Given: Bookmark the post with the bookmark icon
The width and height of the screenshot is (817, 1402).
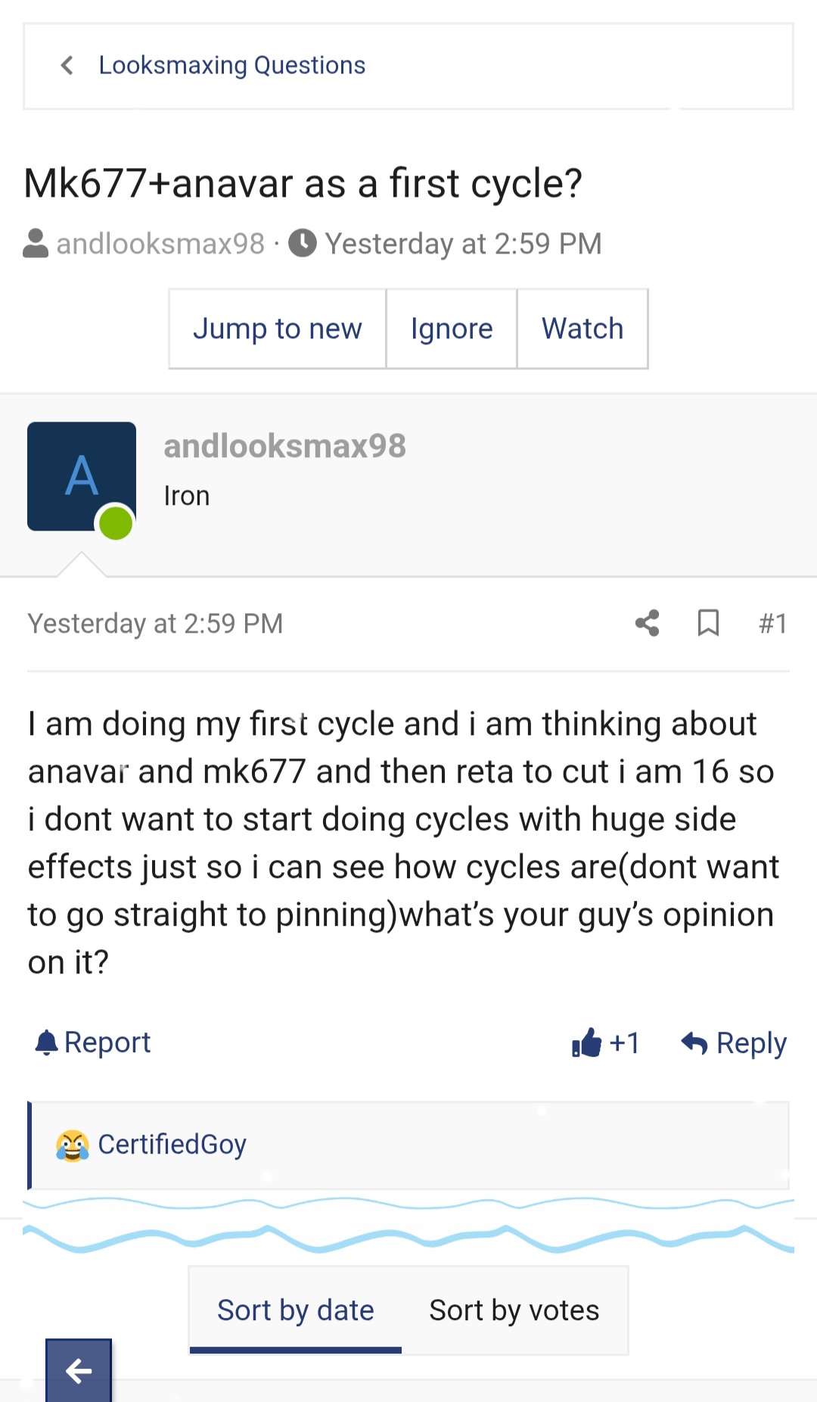Looking at the screenshot, I should 708,623.
